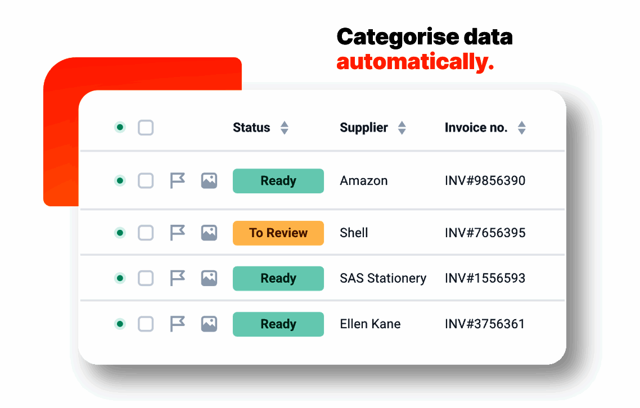Flag the SAS Stationery invoice
Image resolution: width=640 pixels, height=408 pixels.
(x=178, y=278)
